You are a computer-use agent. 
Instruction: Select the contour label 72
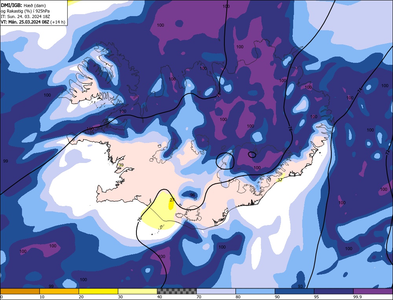pos(388,152)
